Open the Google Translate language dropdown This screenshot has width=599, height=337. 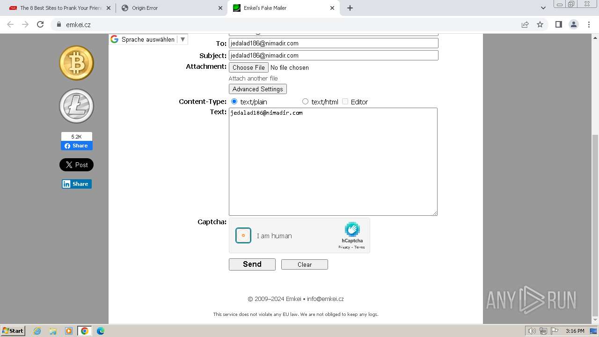(148, 39)
